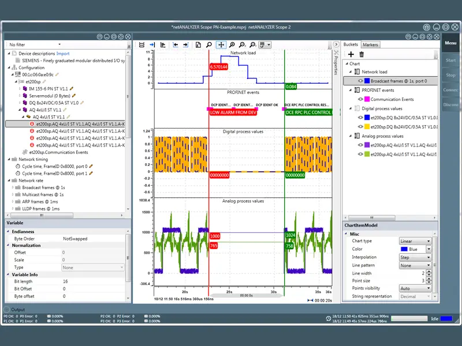Add a new bucket with the plus icon
Image resolution: width=462 pixels, height=346 pixels.
(351, 54)
